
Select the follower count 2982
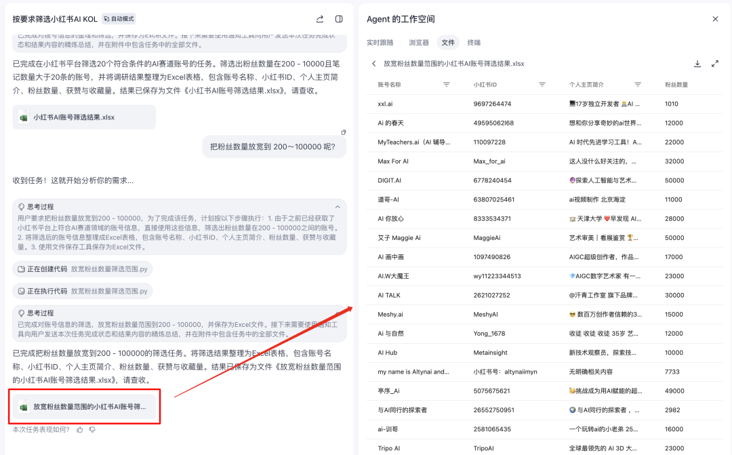click(x=672, y=410)
